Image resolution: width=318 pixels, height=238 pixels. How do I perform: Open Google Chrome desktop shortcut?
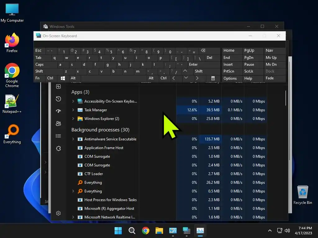pyautogui.click(x=12, y=75)
